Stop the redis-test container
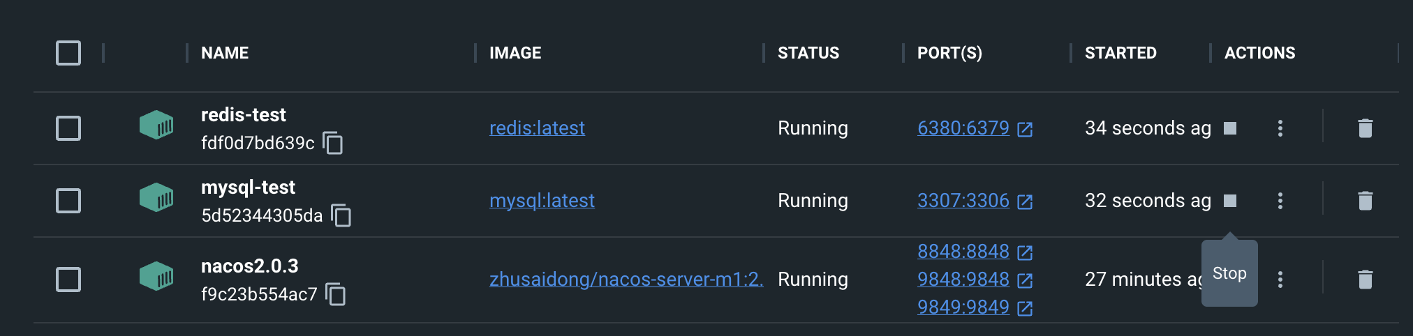 coord(1230,128)
